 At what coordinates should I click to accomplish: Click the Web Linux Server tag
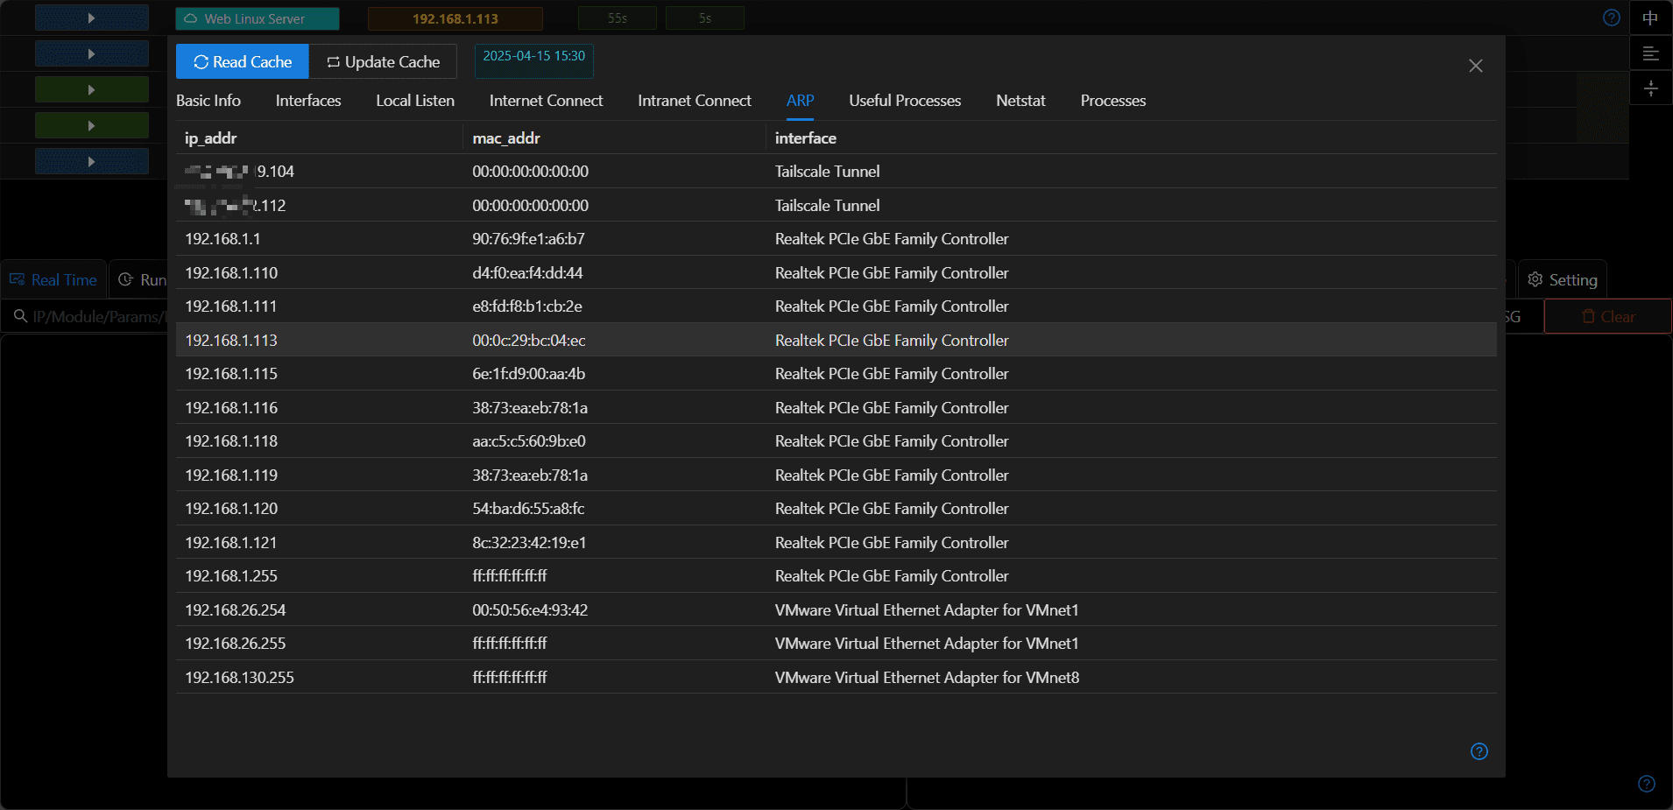[x=258, y=18]
